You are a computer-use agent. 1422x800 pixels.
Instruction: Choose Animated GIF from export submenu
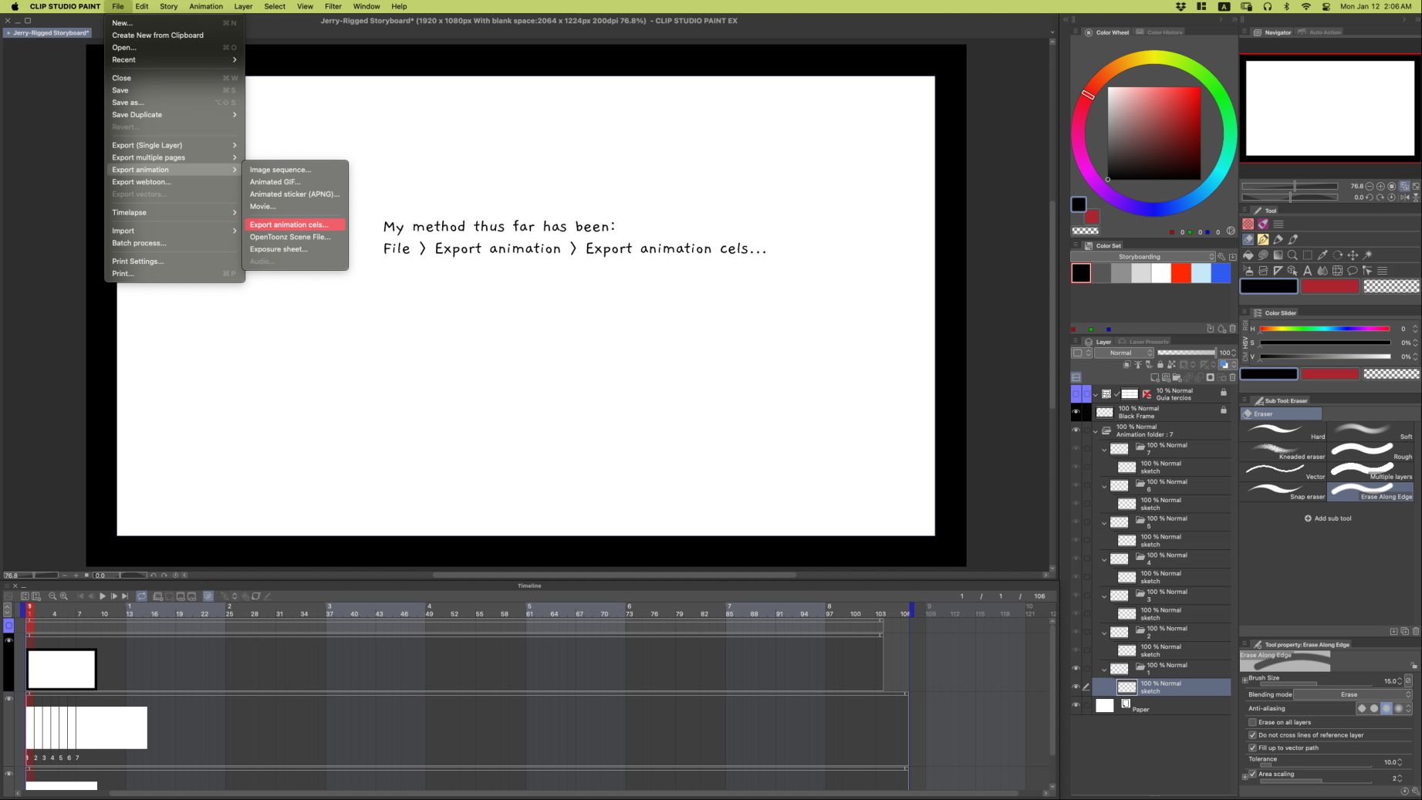(x=275, y=182)
